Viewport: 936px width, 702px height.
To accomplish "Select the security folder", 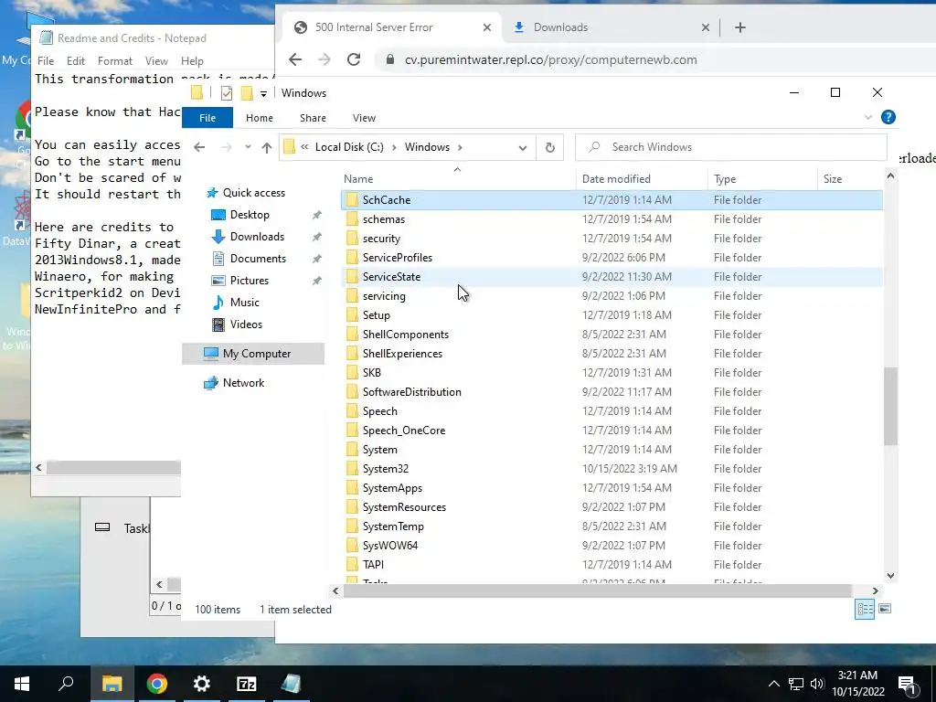I will pyautogui.click(x=381, y=239).
